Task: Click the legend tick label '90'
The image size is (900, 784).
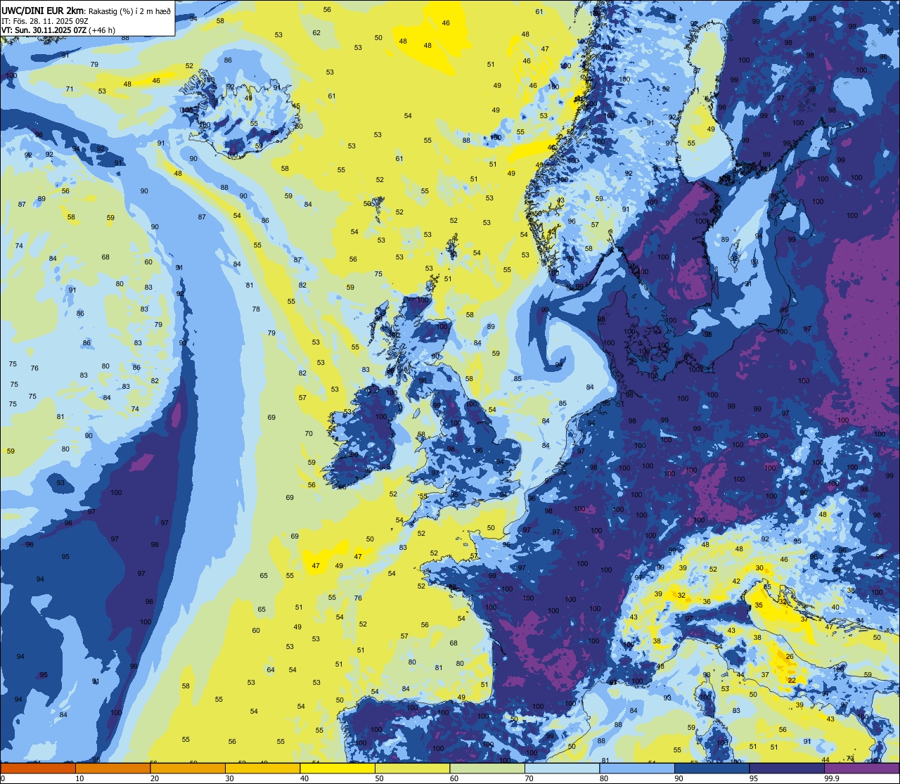Action: 678,778
